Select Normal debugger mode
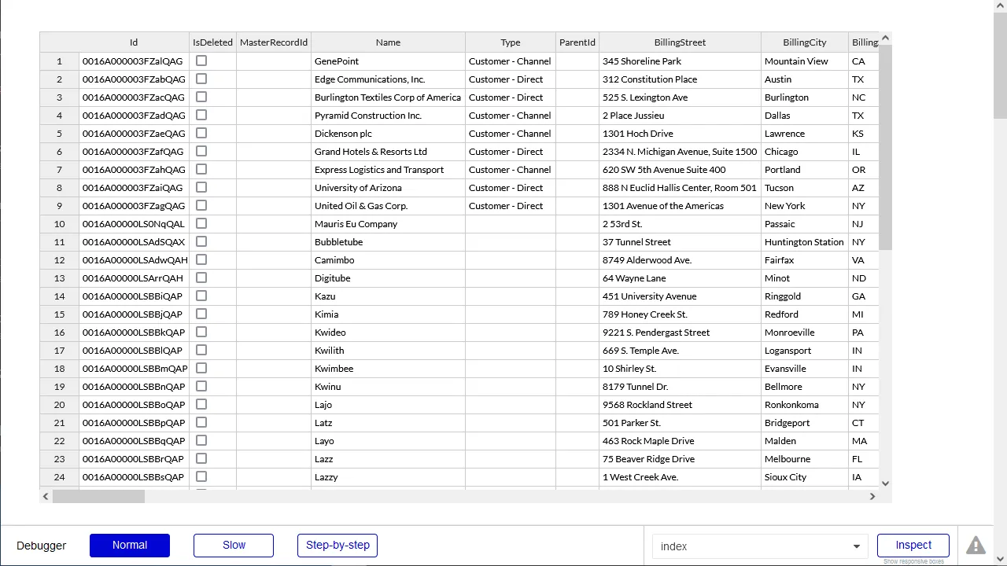Image resolution: width=1007 pixels, height=566 pixels. pos(130,546)
